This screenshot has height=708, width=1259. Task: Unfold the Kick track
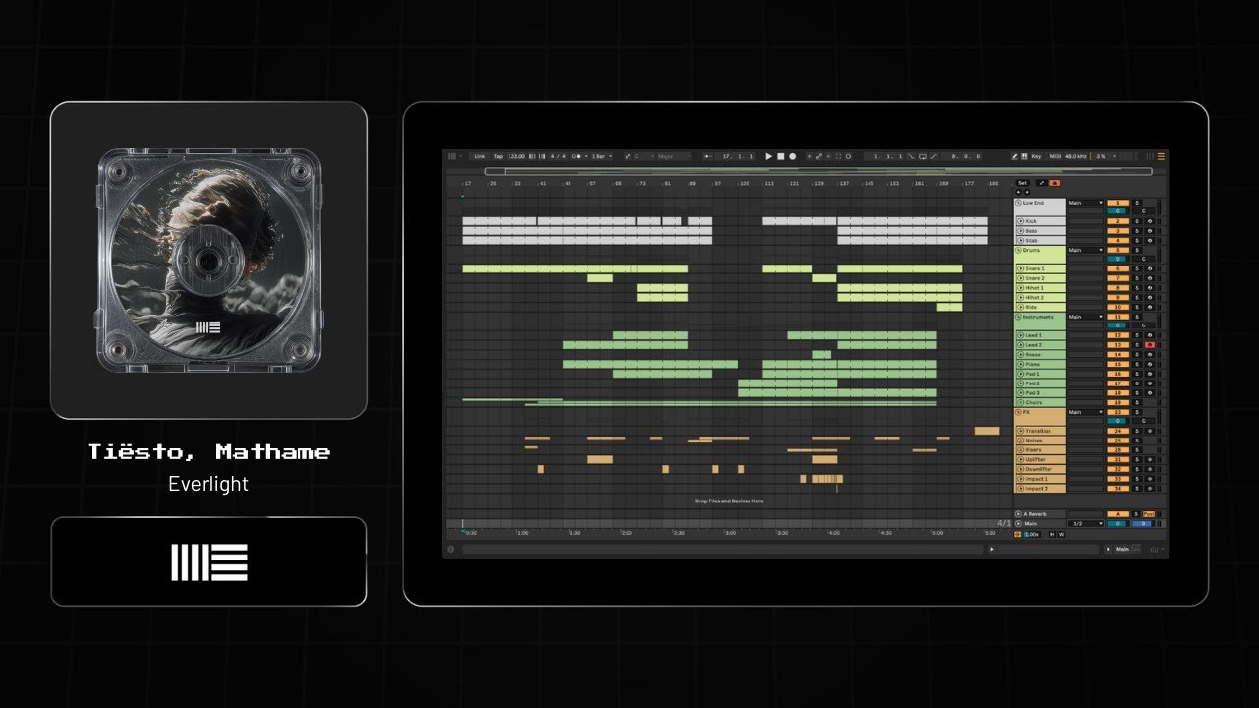pyautogui.click(x=1021, y=221)
